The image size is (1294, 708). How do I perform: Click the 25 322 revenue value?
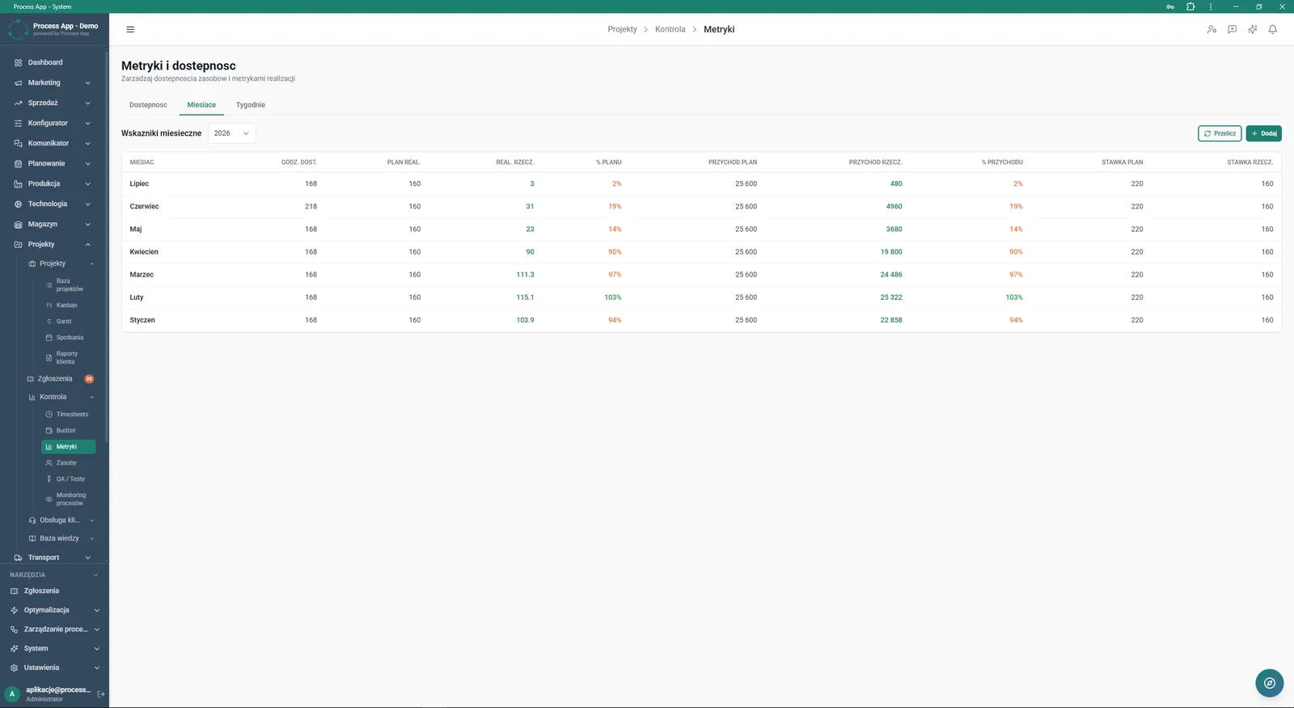[x=891, y=297]
